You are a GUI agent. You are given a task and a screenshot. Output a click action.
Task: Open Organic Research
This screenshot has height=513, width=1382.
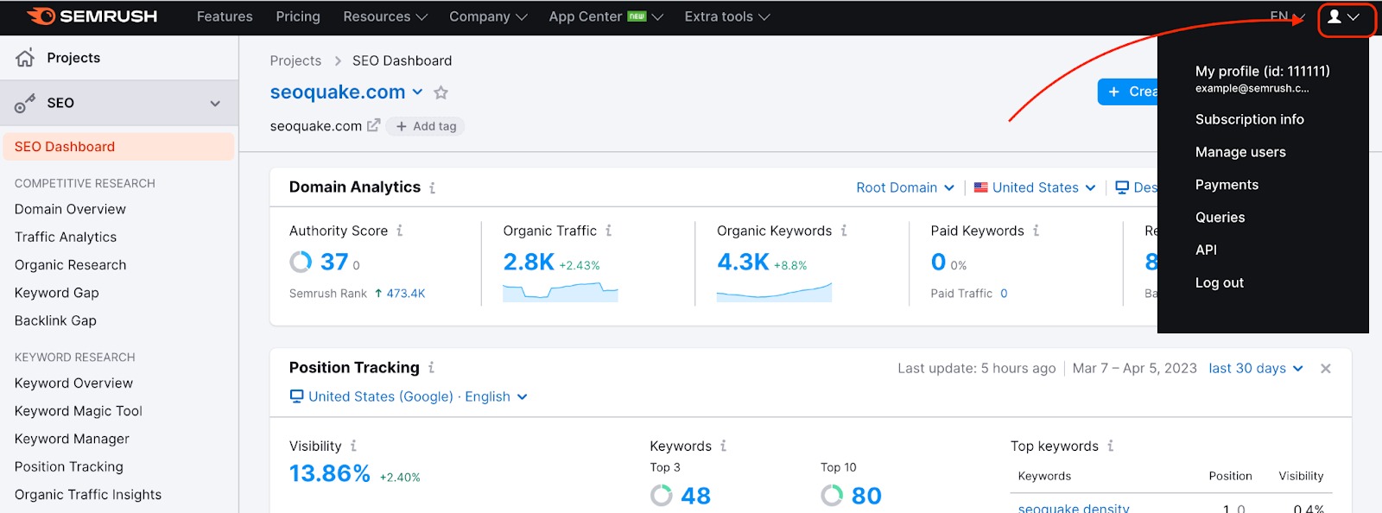71,265
